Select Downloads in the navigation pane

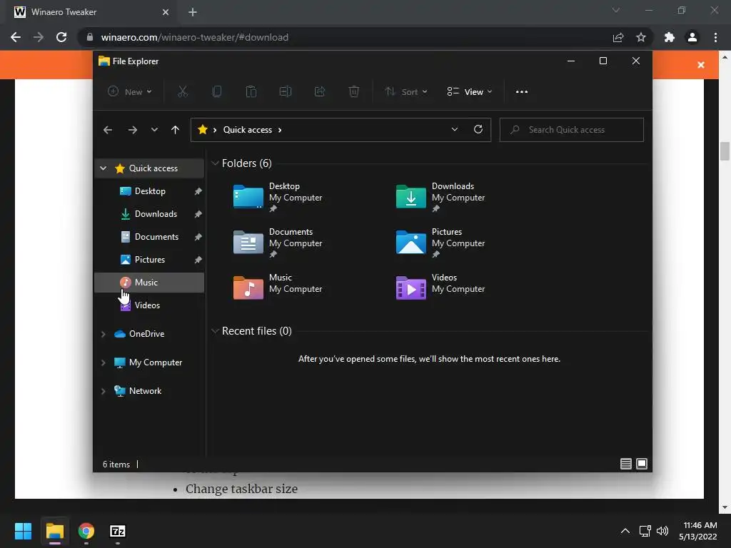click(x=149, y=214)
